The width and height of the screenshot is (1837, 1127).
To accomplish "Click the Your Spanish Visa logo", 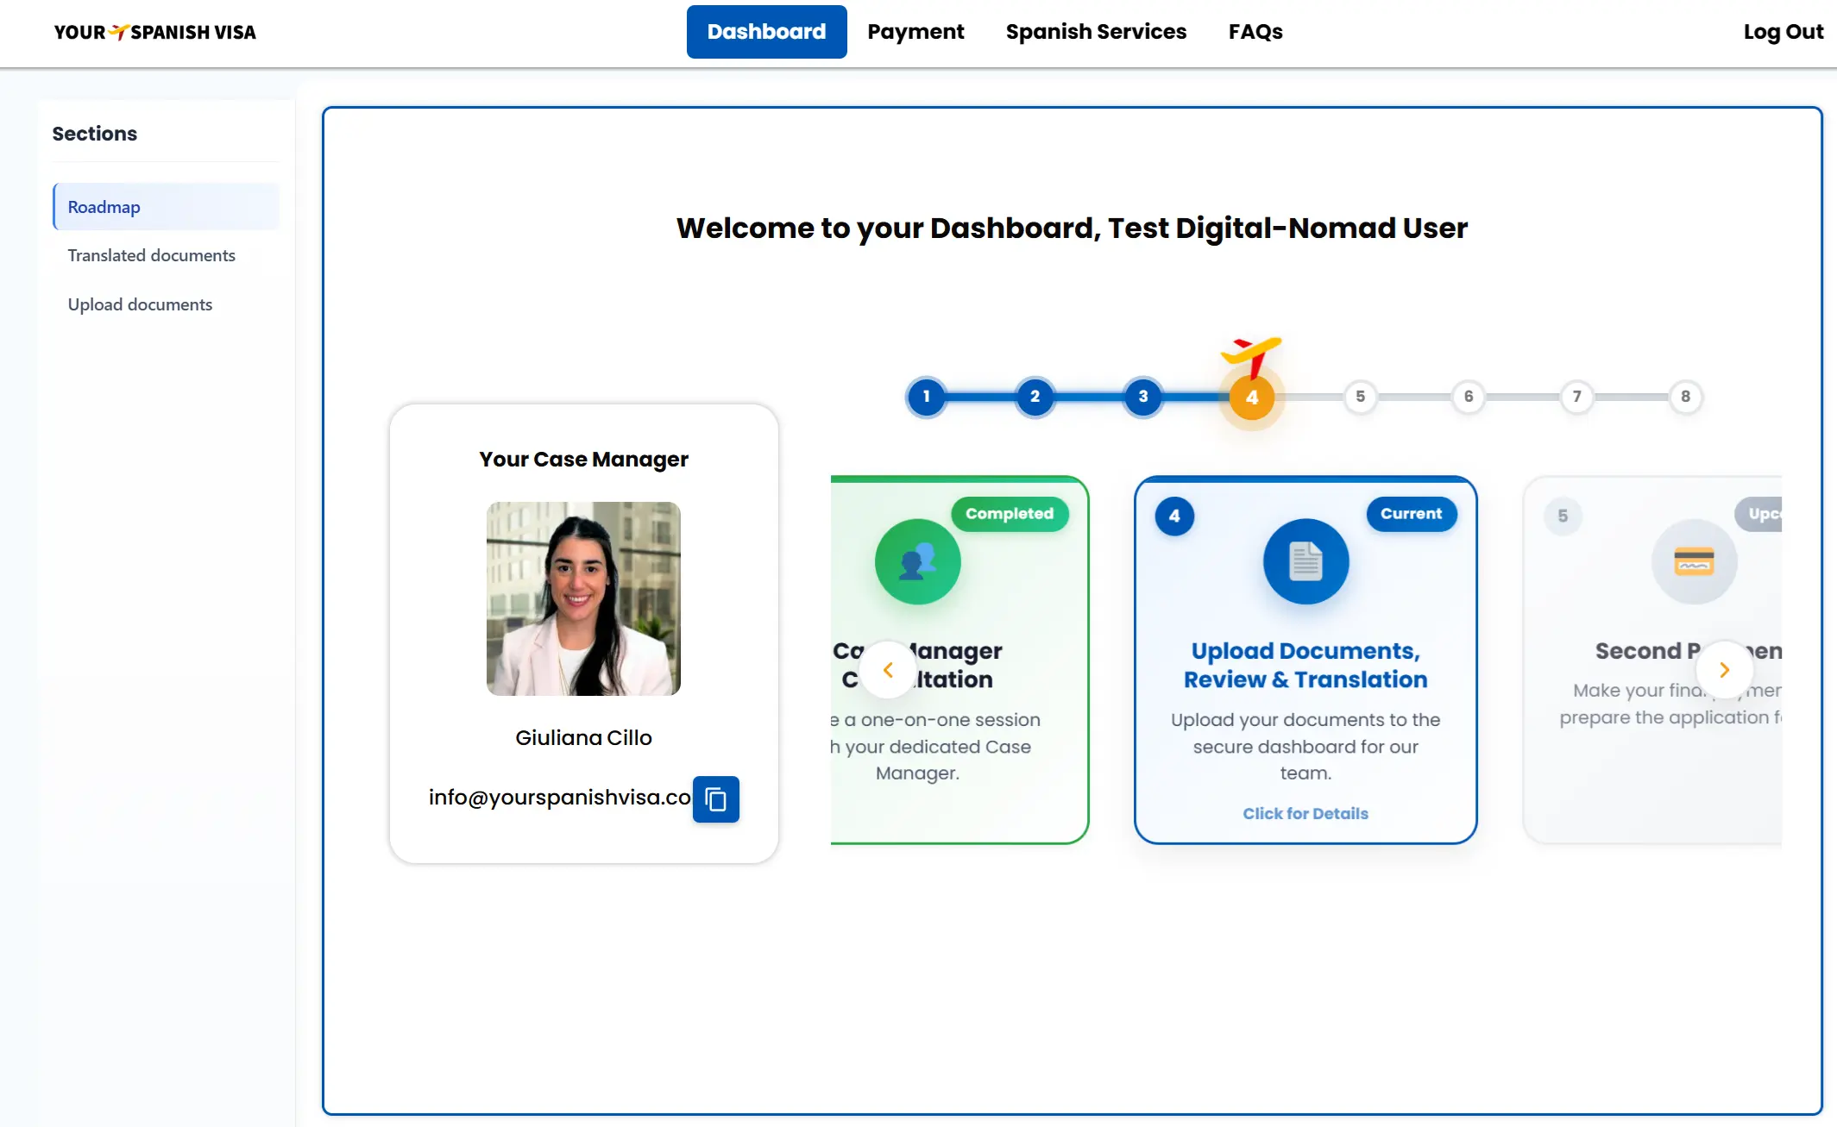I will pos(154,32).
